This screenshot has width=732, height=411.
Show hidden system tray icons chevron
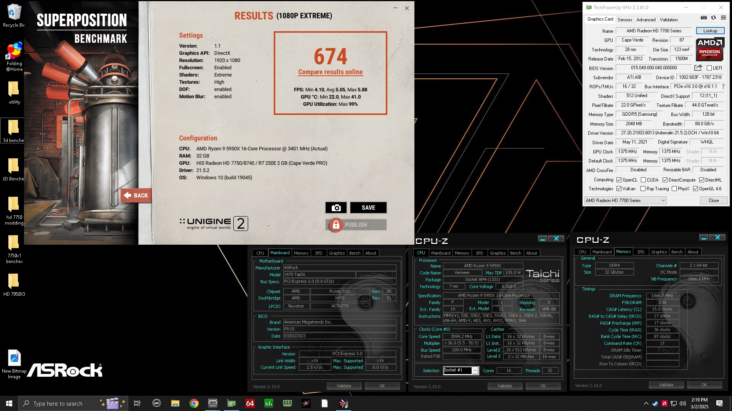(x=646, y=403)
